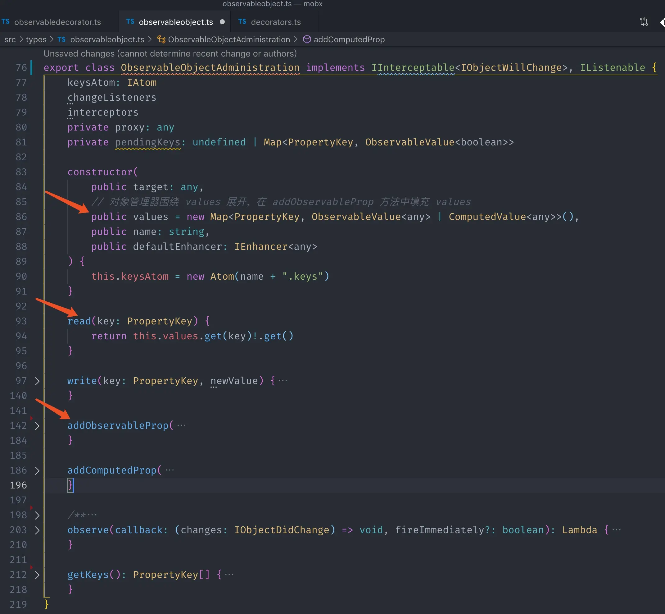Switch to the observabledecorator.ts tab

click(58, 22)
